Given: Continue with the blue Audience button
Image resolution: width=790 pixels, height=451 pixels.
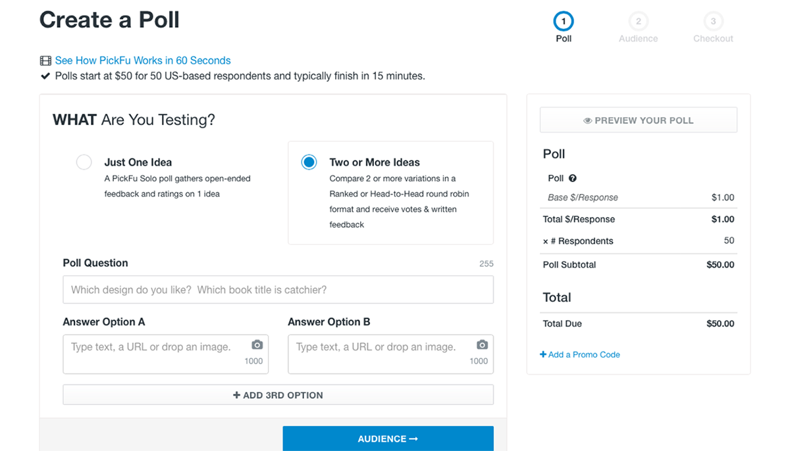Looking at the screenshot, I should (x=388, y=439).
